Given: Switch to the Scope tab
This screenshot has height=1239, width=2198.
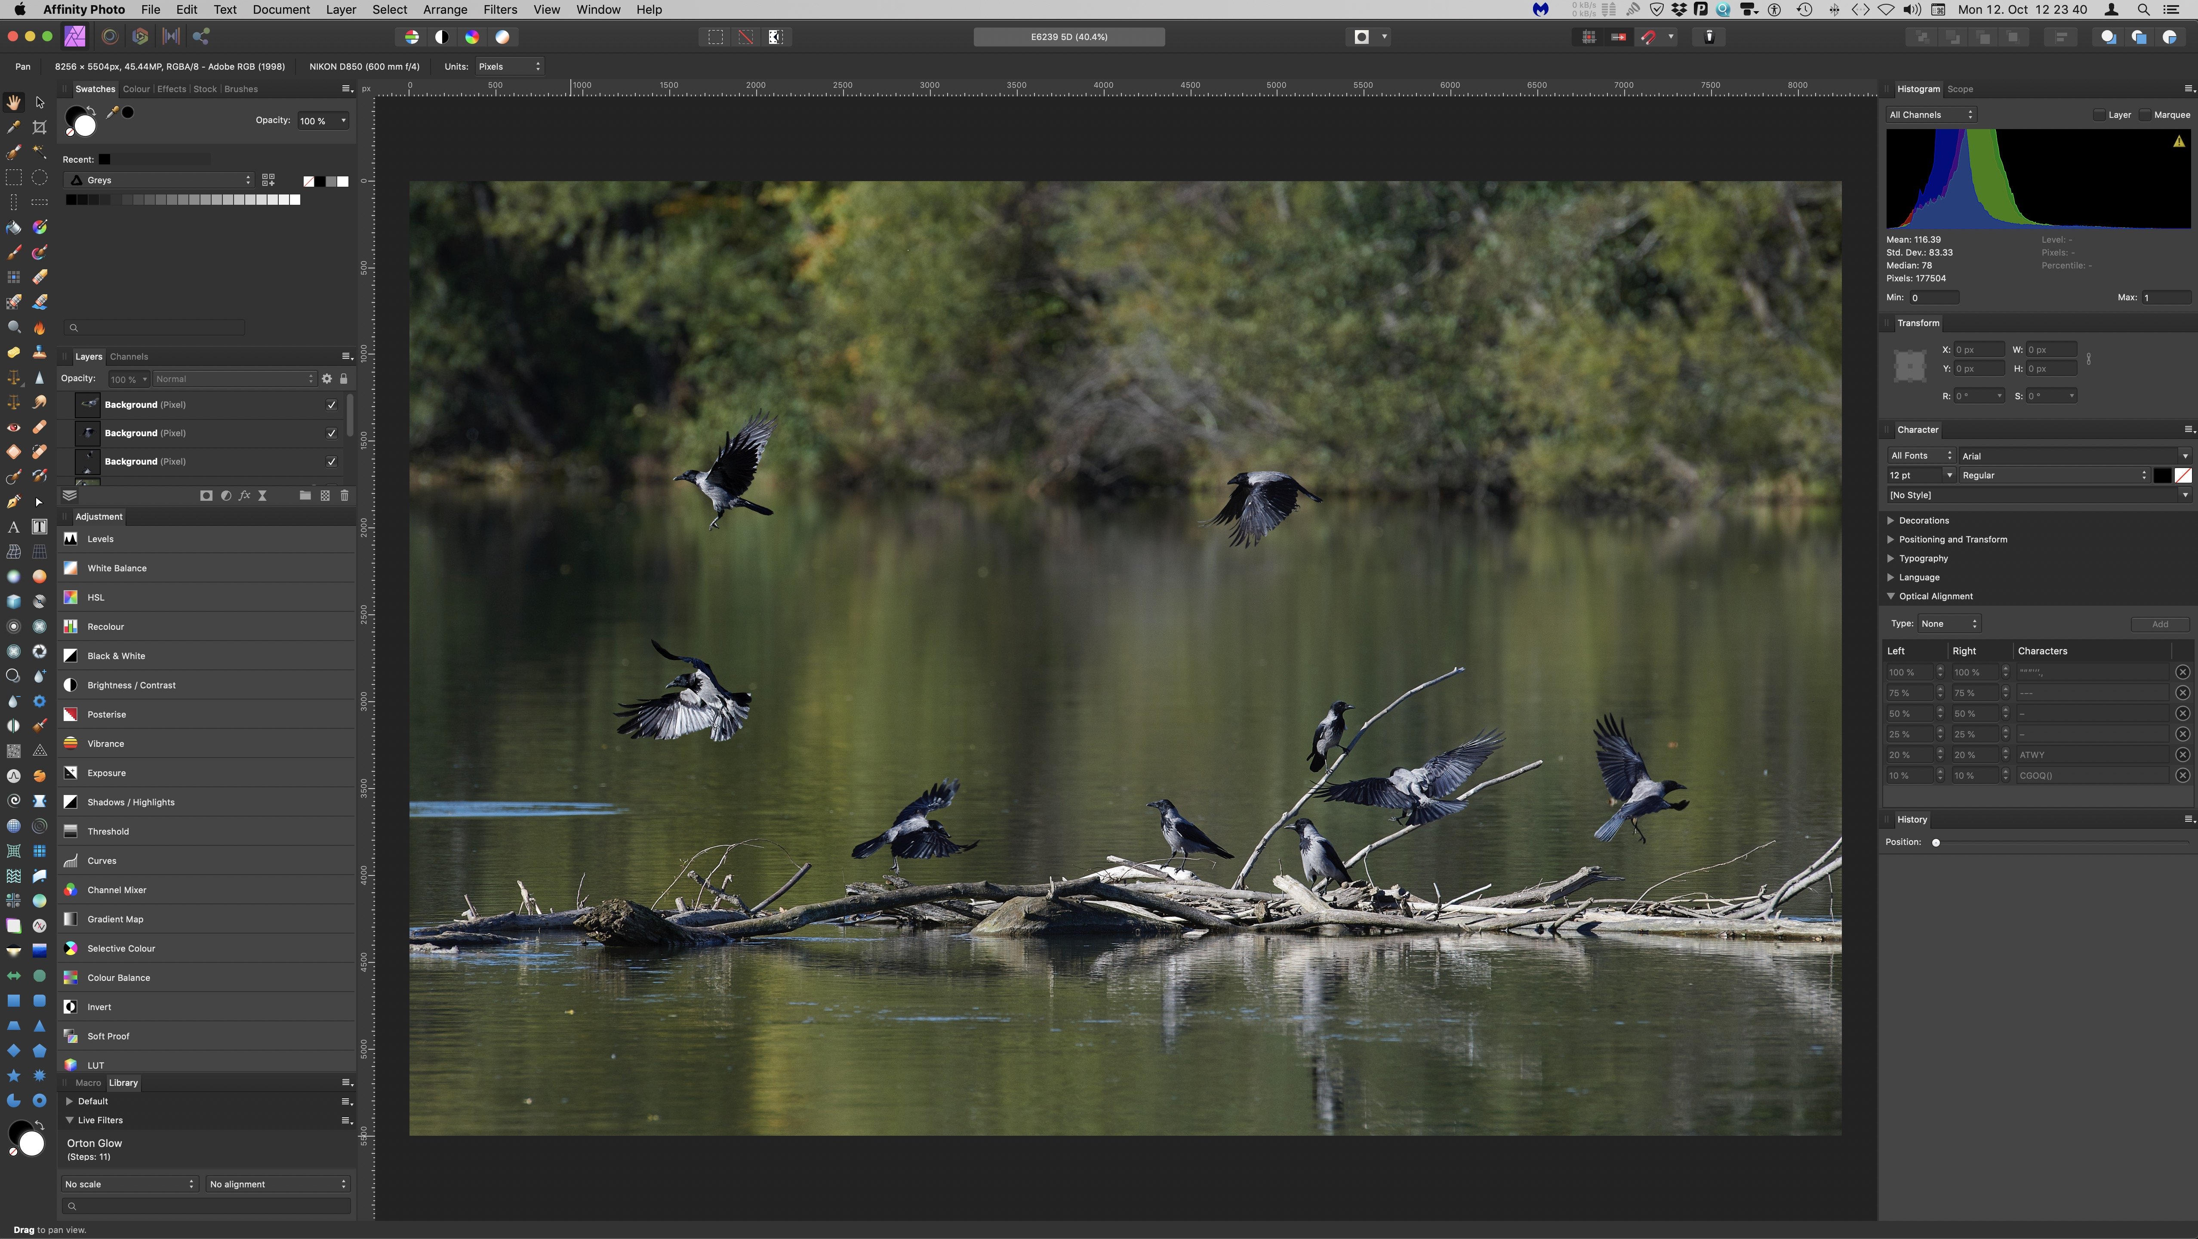Looking at the screenshot, I should tap(1959, 89).
